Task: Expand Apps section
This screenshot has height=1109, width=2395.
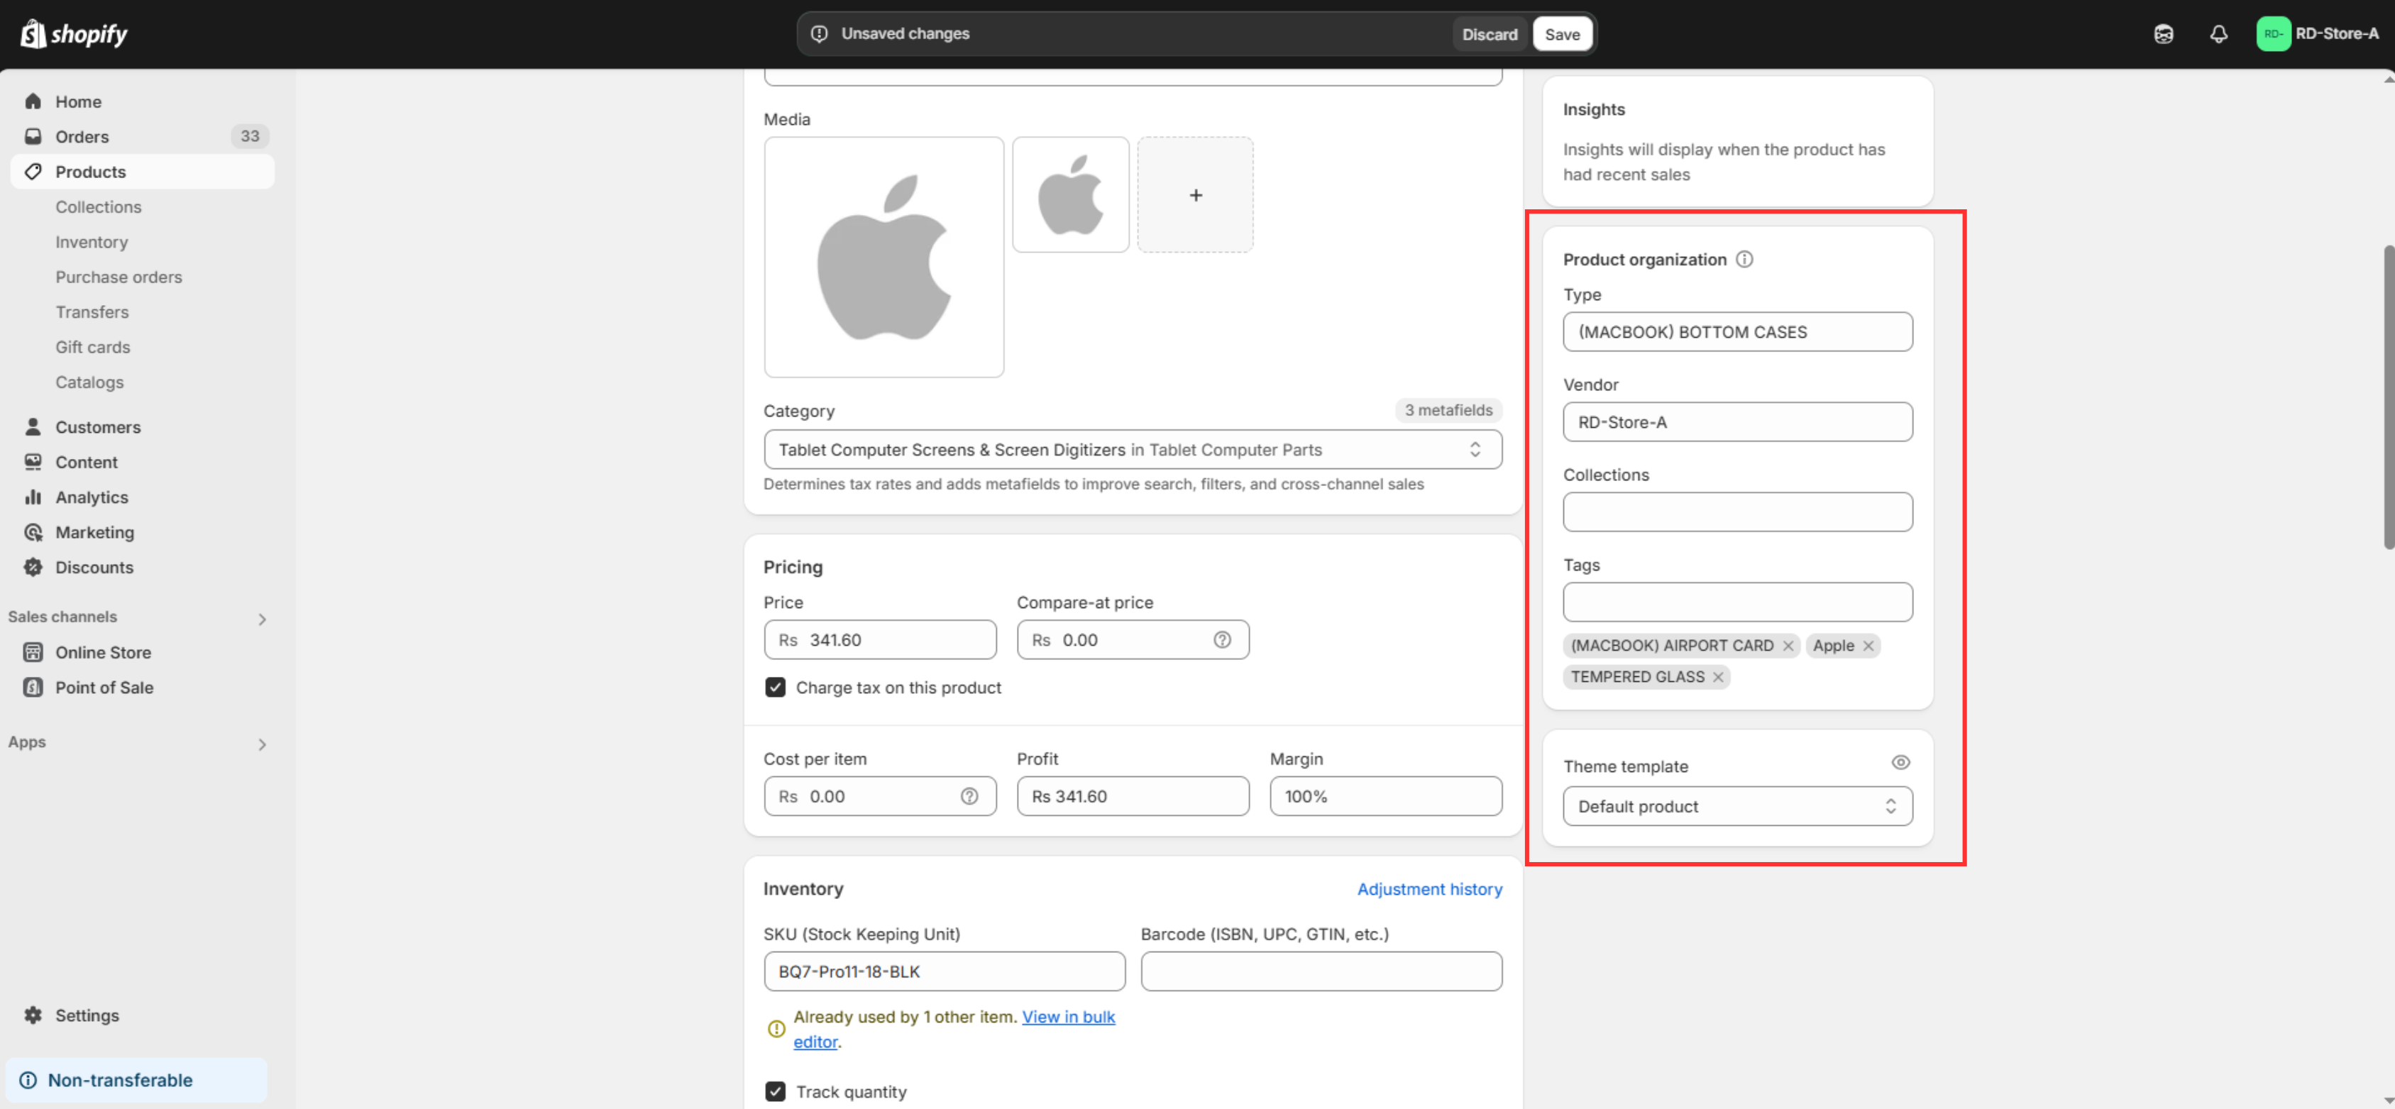Action: (x=262, y=744)
